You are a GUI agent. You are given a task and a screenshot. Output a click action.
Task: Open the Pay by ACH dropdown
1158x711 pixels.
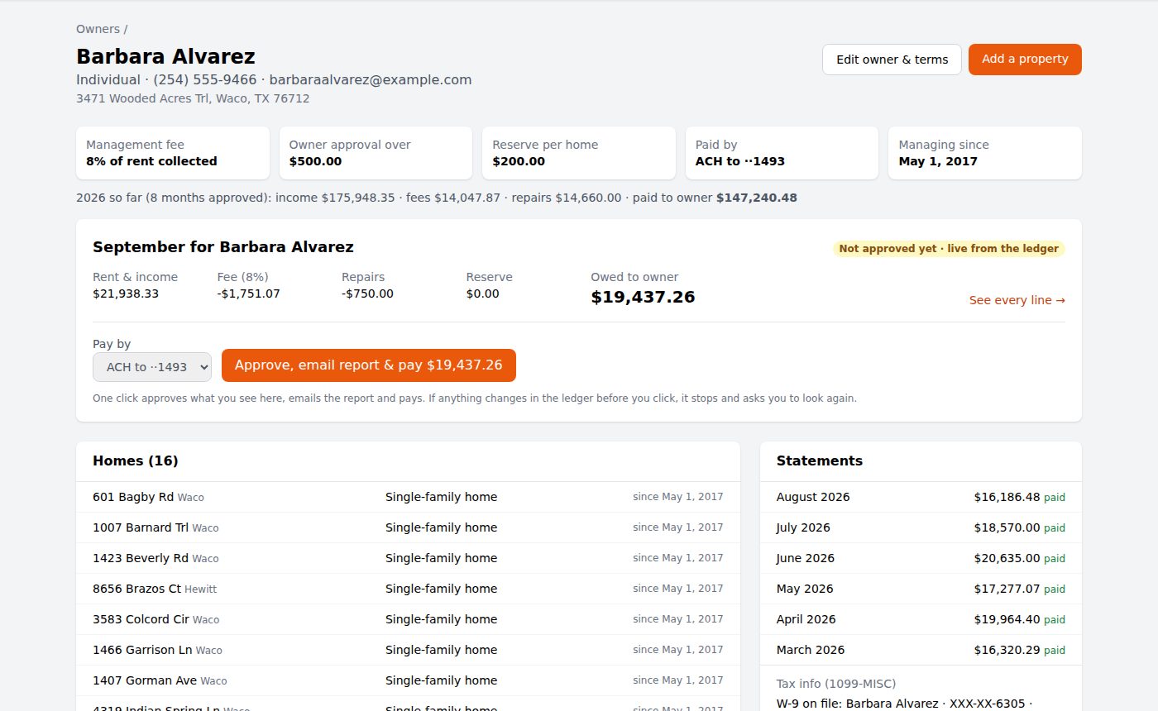(x=152, y=367)
